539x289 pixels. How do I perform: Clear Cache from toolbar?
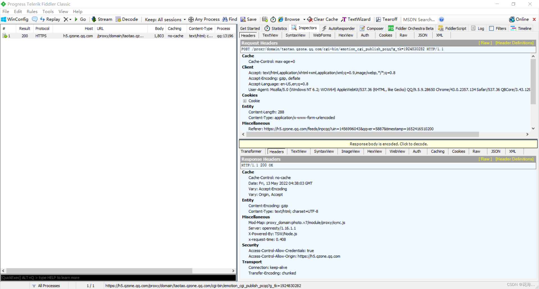point(323,19)
